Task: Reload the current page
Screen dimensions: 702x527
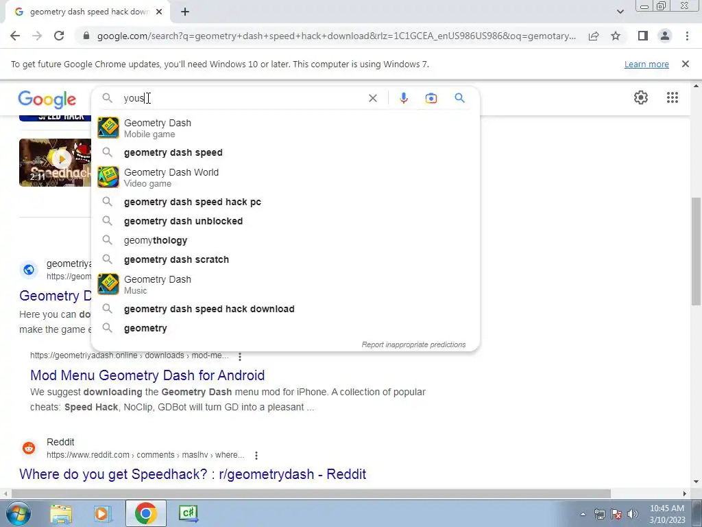Action: 59,36
